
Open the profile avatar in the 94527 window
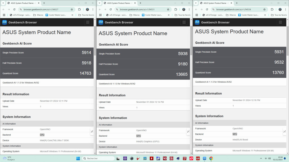click(87, 9)
